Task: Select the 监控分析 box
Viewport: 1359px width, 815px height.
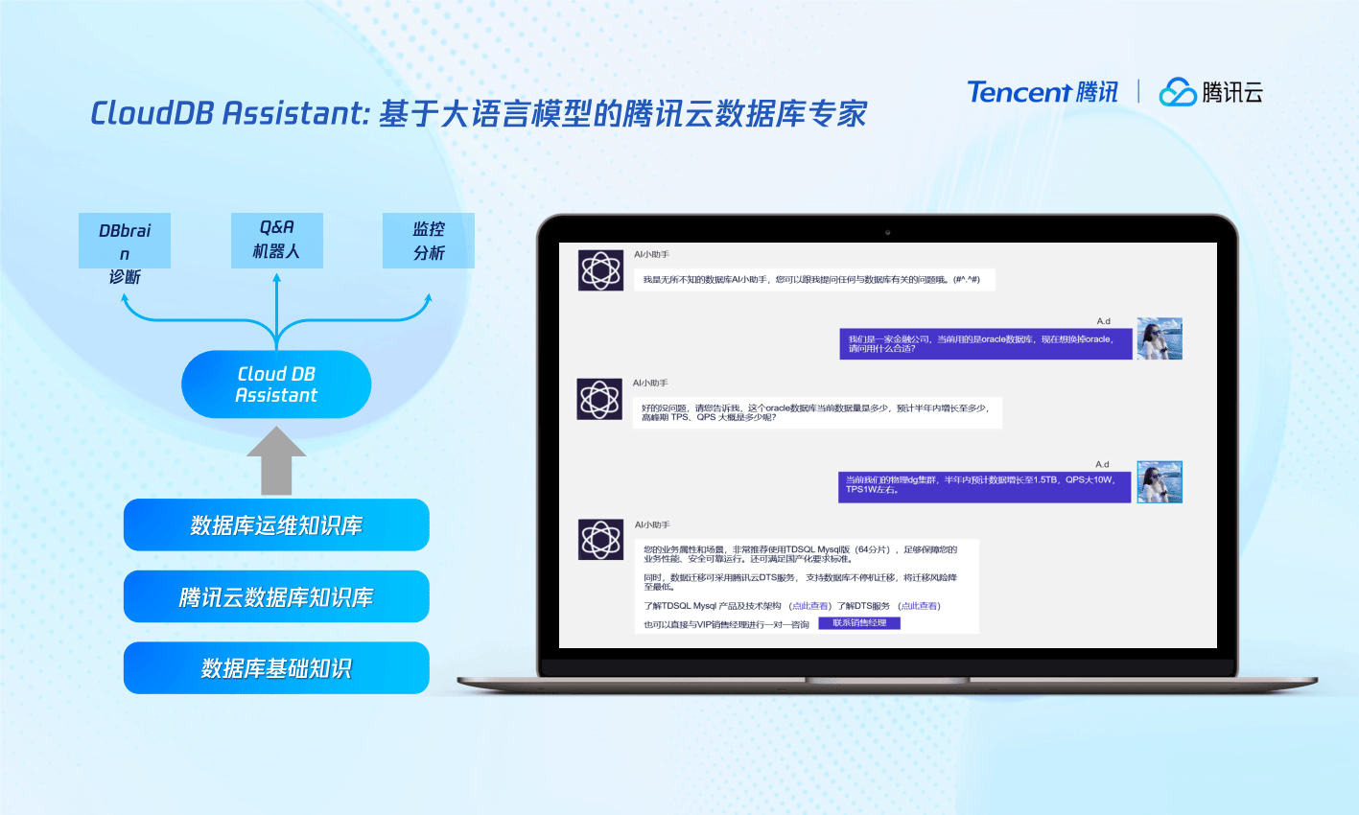Action: tap(429, 241)
